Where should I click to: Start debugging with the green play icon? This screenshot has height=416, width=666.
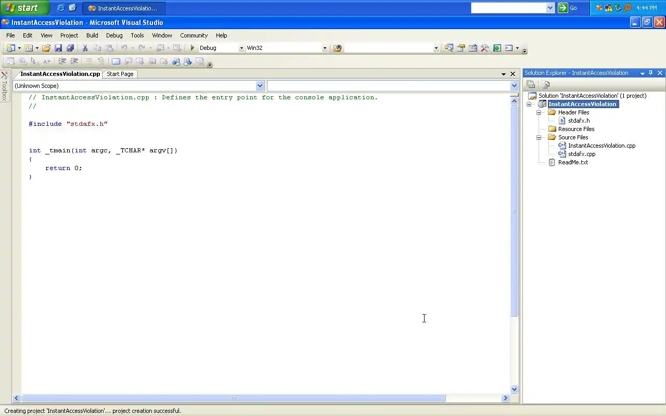click(x=193, y=48)
